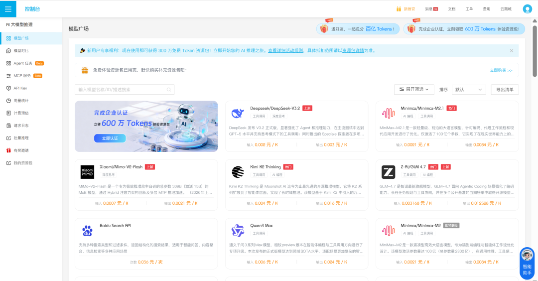The height and width of the screenshot is (281, 538).
Task: Focus the model name search field
Action: (x=124, y=90)
